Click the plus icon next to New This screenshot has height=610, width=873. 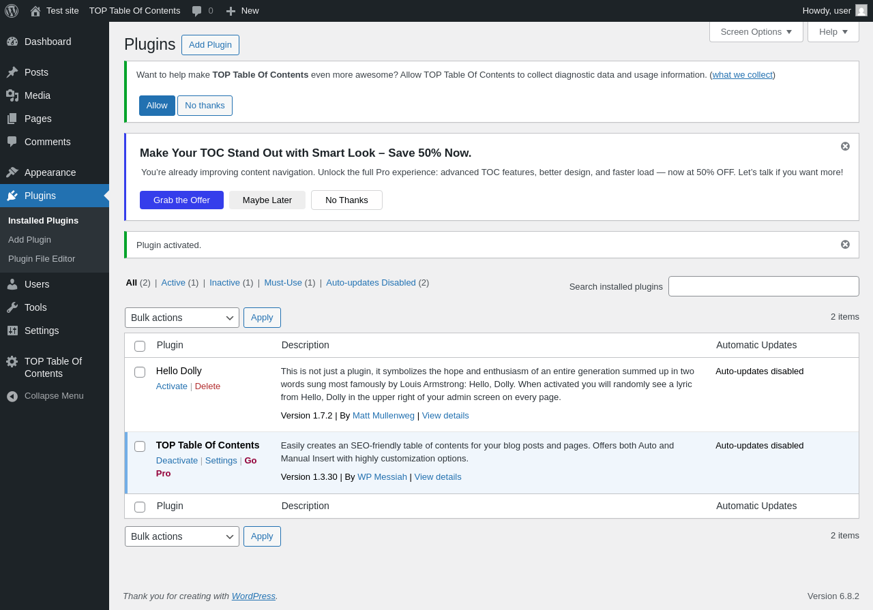(x=231, y=11)
